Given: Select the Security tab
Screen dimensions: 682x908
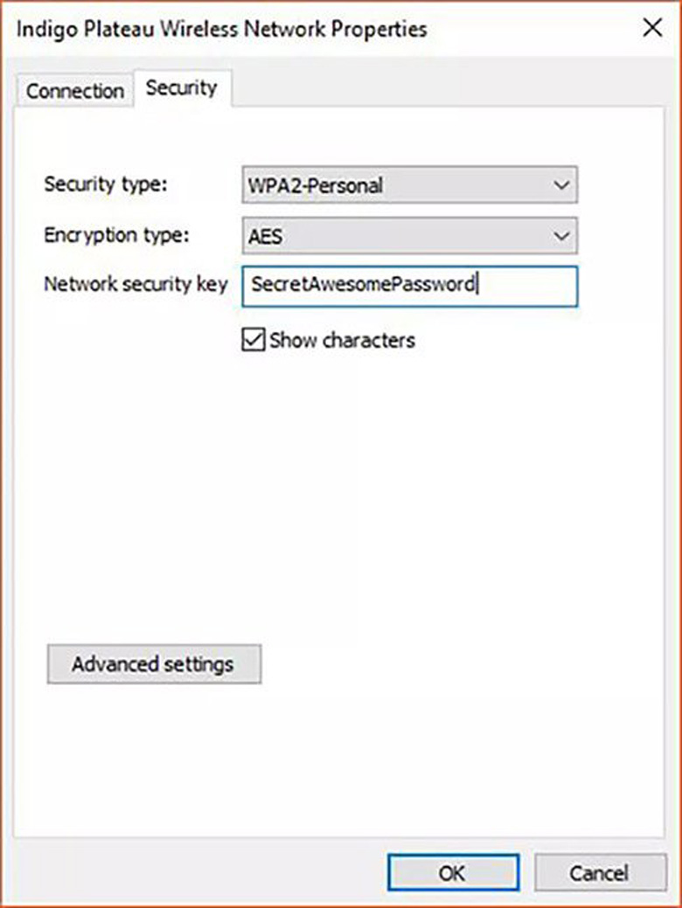Looking at the screenshot, I should (x=182, y=87).
